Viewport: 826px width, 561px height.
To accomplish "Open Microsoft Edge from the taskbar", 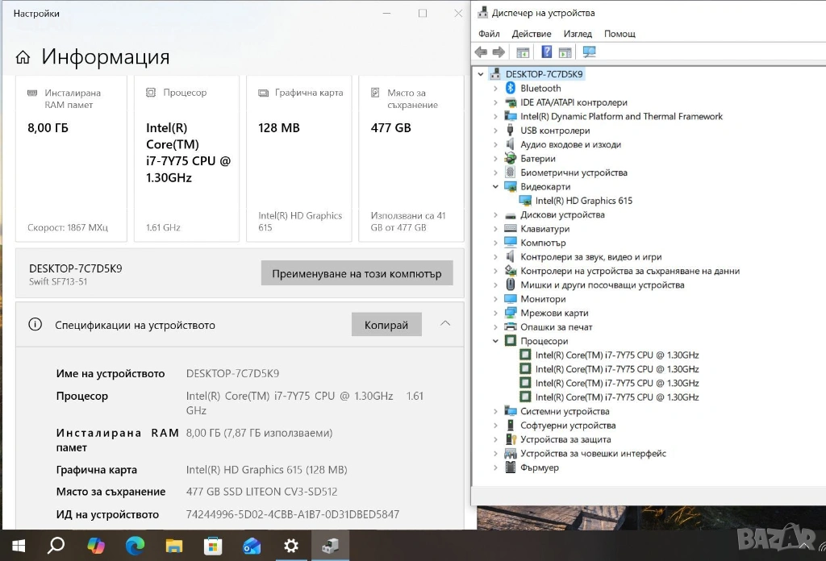I will coord(135,546).
